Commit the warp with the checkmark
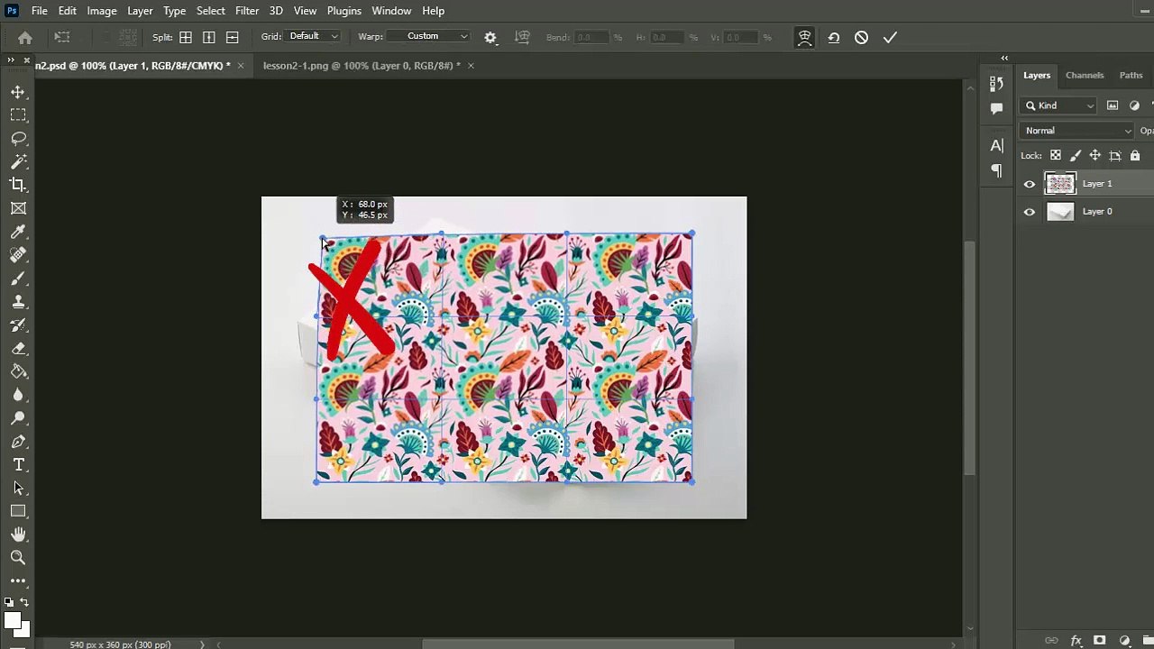 pos(890,38)
